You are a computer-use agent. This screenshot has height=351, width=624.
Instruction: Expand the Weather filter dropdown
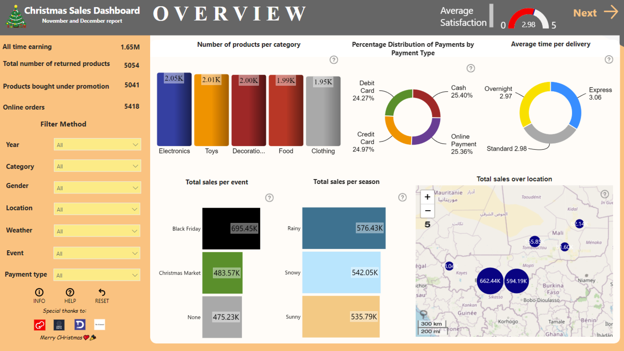(97, 231)
